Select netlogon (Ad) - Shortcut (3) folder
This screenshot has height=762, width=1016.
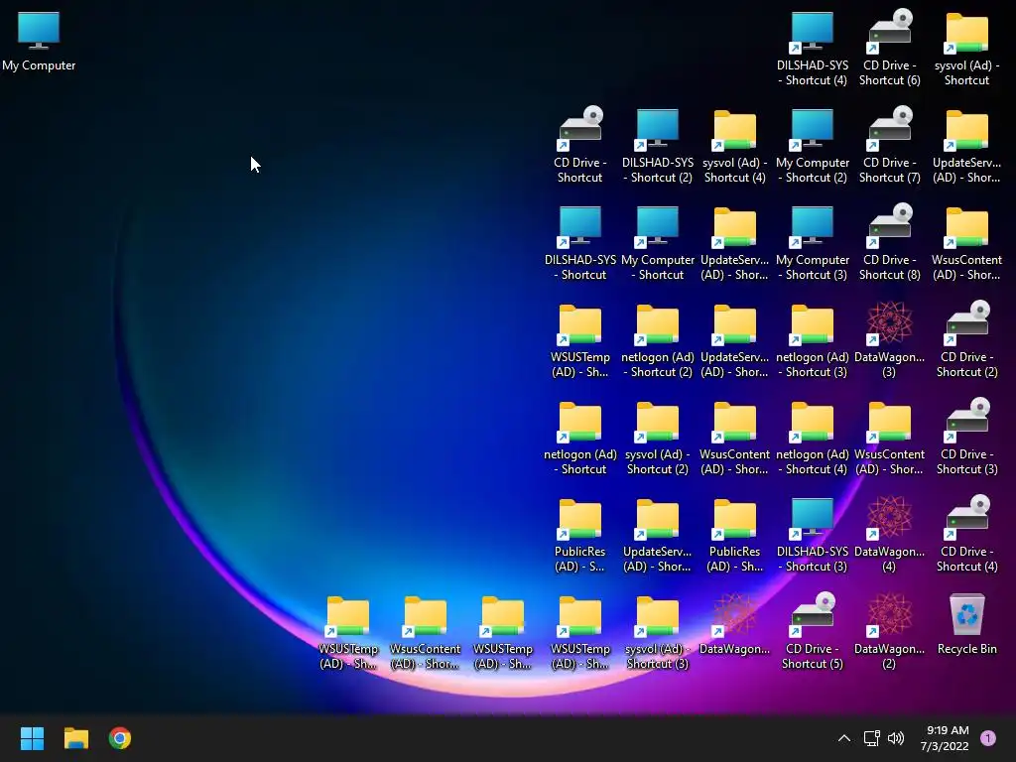(x=812, y=340)
